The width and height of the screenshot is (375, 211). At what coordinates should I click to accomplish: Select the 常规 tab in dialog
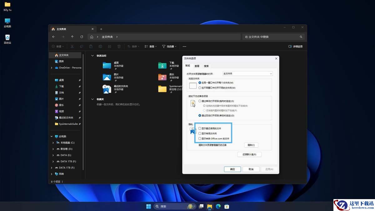click(187, 66)
